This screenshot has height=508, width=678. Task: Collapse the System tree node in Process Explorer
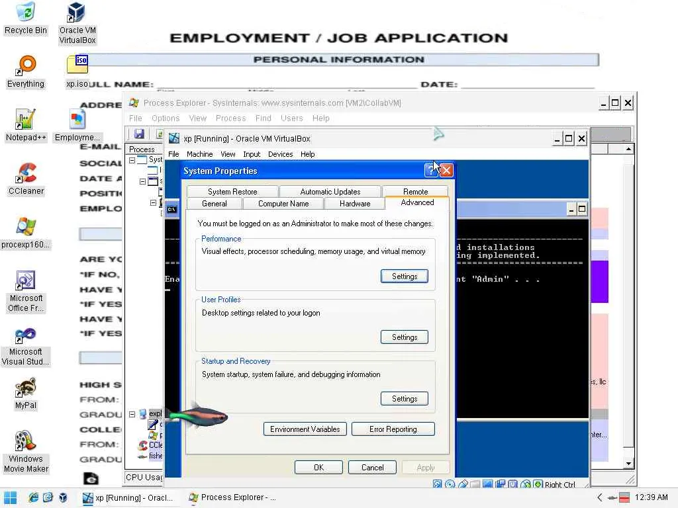tap(132, 160)
